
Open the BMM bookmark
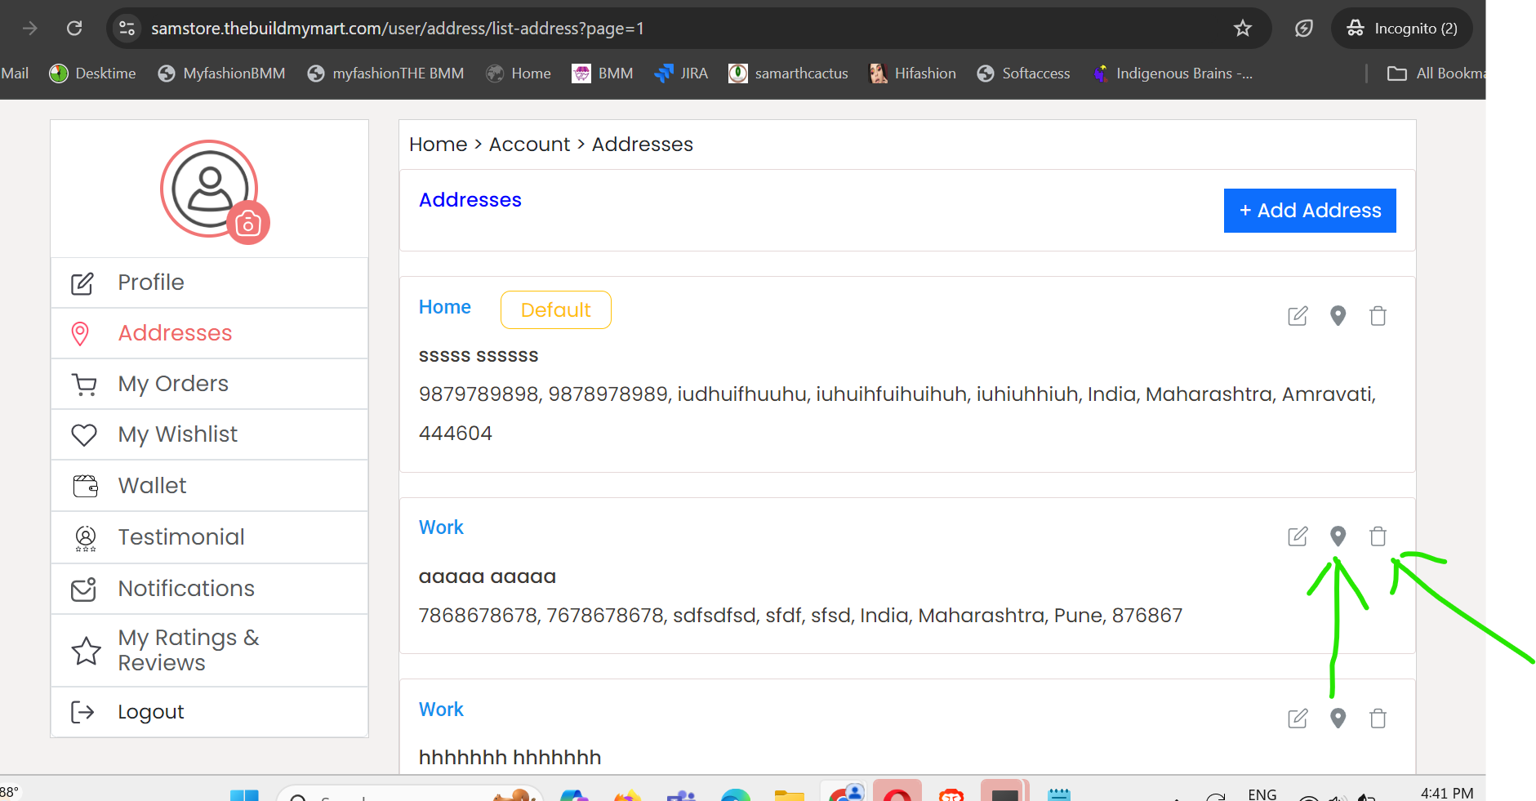603,73
